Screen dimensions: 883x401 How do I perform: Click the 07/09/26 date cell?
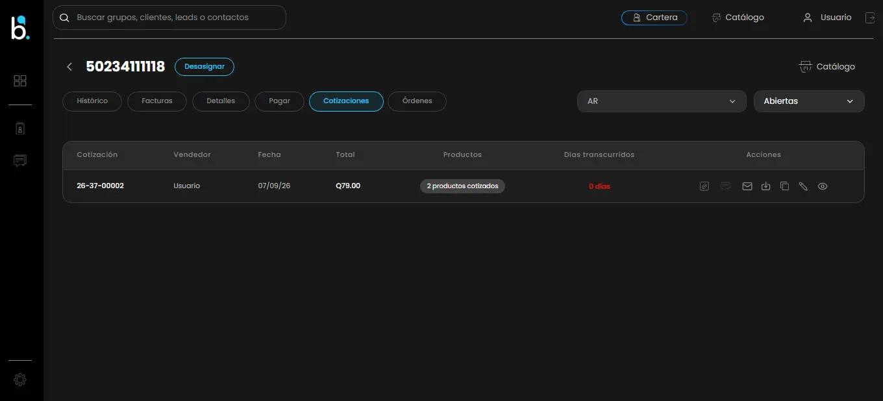[274, 186]
